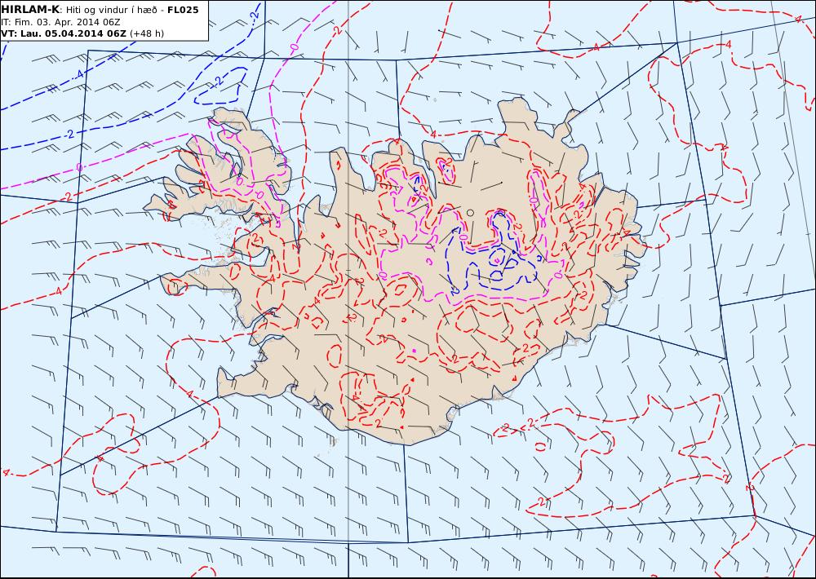This screenshot has height=579, width=816.
Task: Click the FL025 flight level label
Action: tap(183, 10)
